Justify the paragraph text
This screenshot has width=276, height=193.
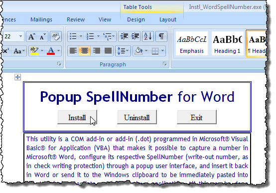point(108,51)
